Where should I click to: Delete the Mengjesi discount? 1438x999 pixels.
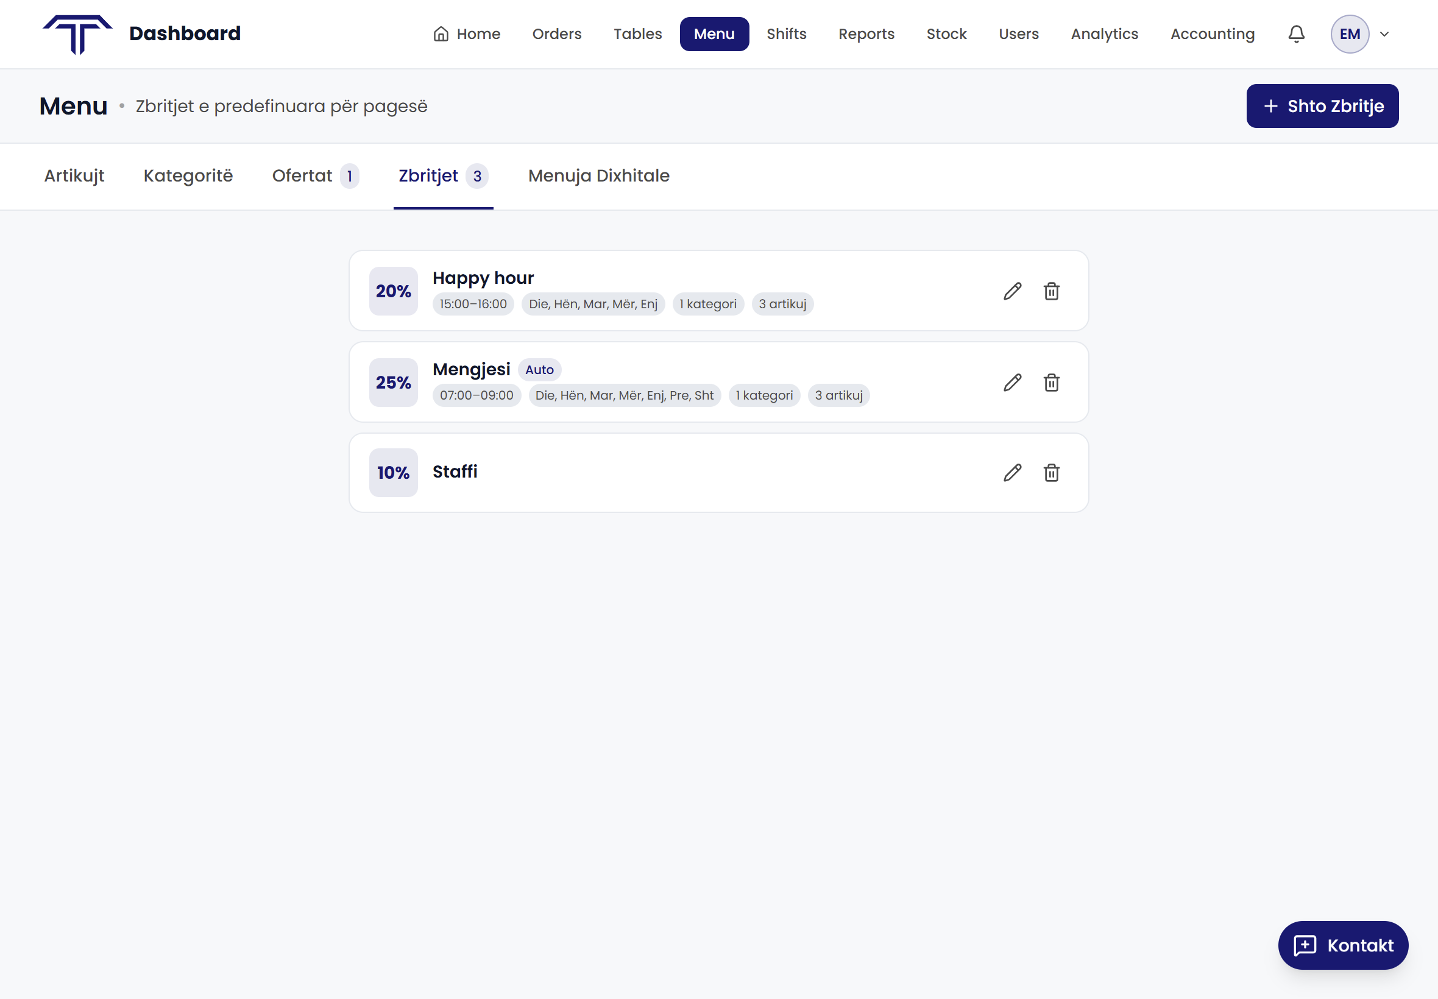coord(1051,383)
